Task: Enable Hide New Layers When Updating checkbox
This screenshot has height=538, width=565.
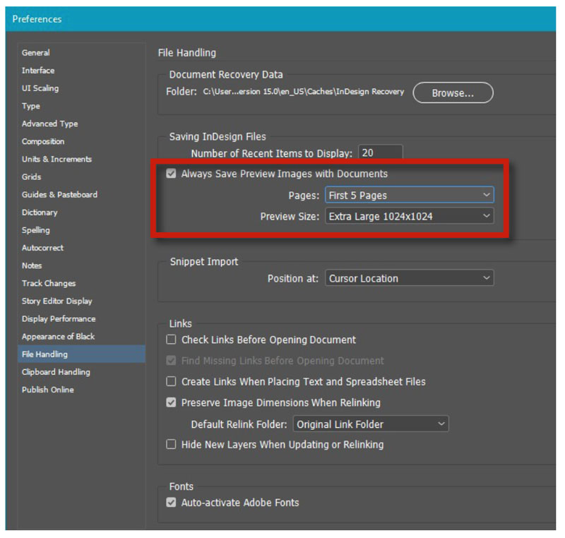Action: tap(171, 444)
